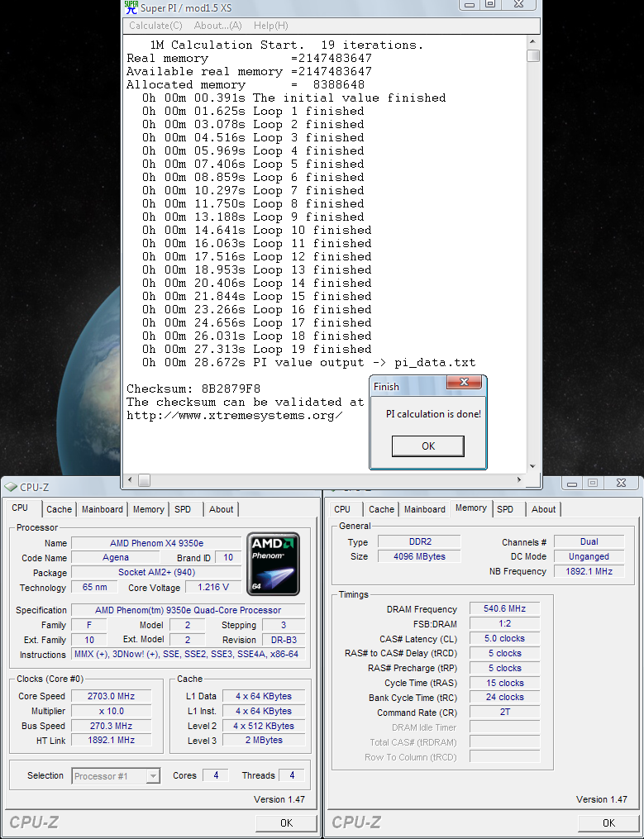Open About...(A) menu in Super PI
The image size is (644, 839).
218,26
